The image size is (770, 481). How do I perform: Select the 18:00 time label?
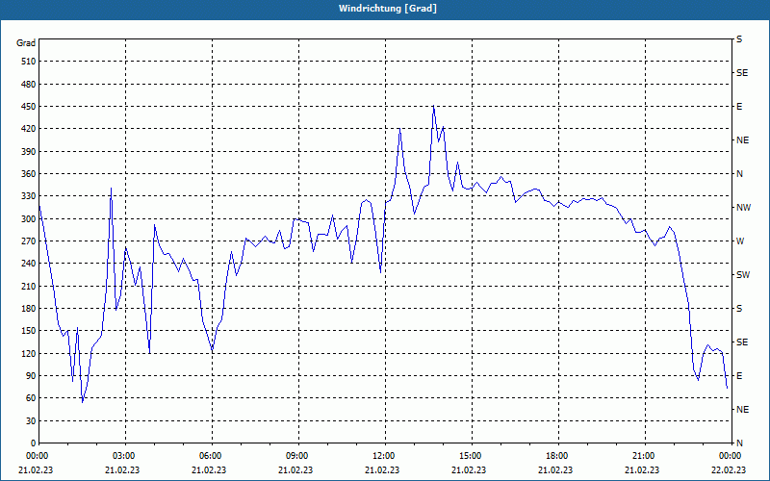(x=558, y=456)
